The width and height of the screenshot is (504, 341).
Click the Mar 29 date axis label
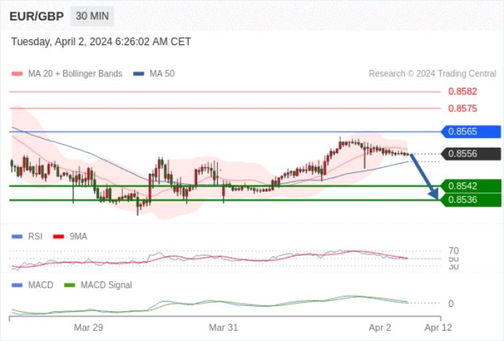point(88,327)
